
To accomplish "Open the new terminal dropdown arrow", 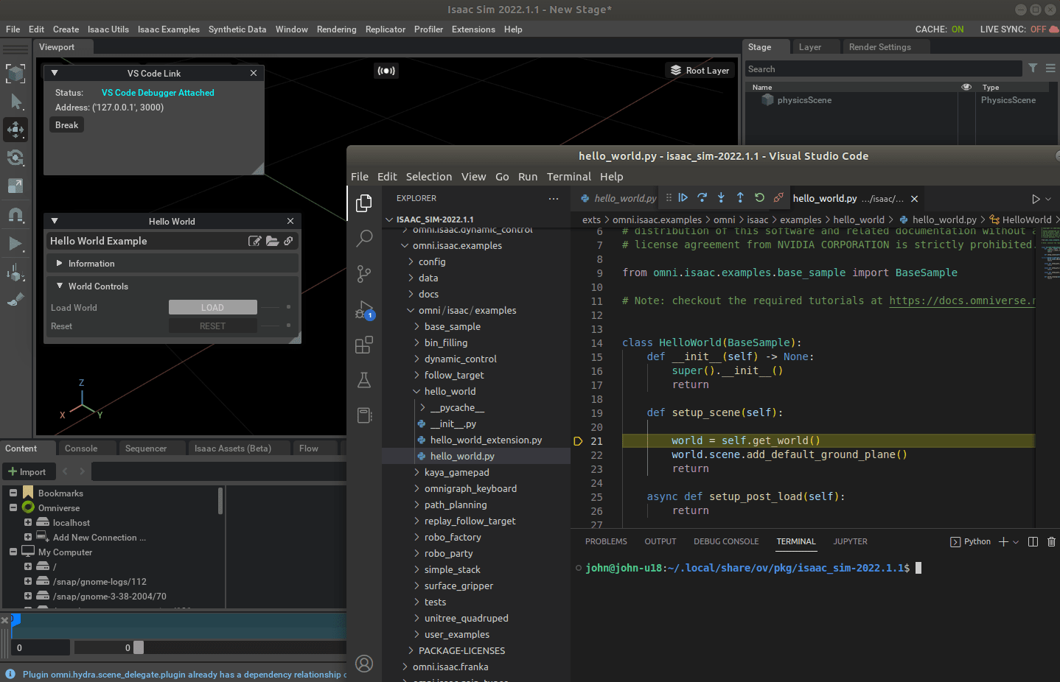I will (1016, 542).
